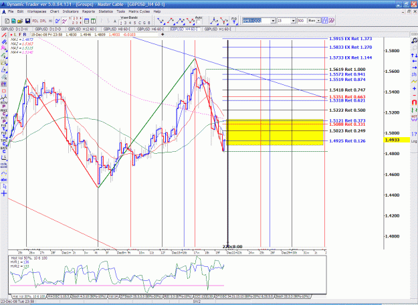Select the Hist Vol indicator tab

28,296
